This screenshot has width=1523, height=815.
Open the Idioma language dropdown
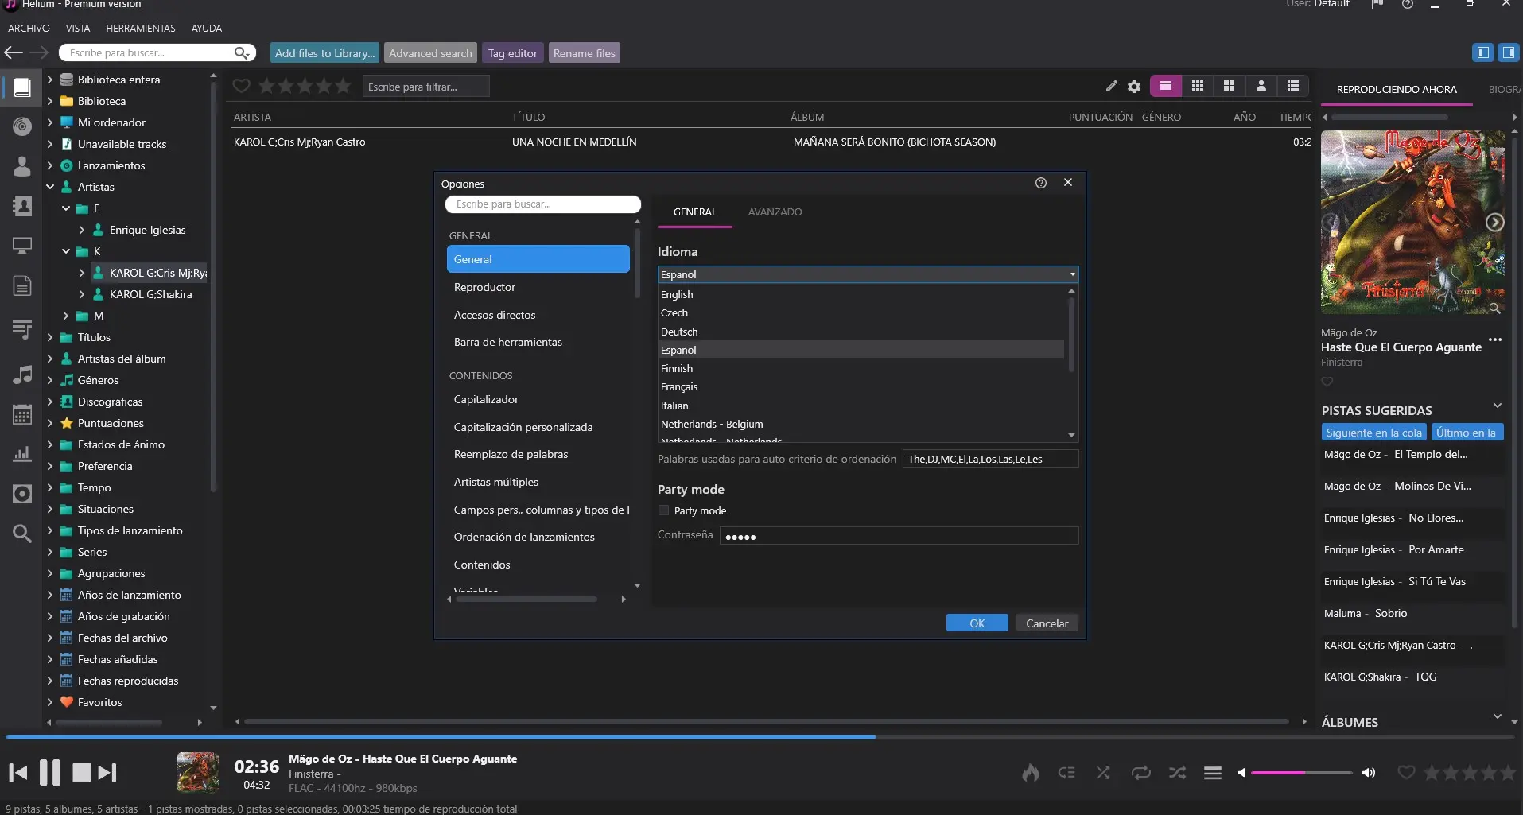coord(868,274)
